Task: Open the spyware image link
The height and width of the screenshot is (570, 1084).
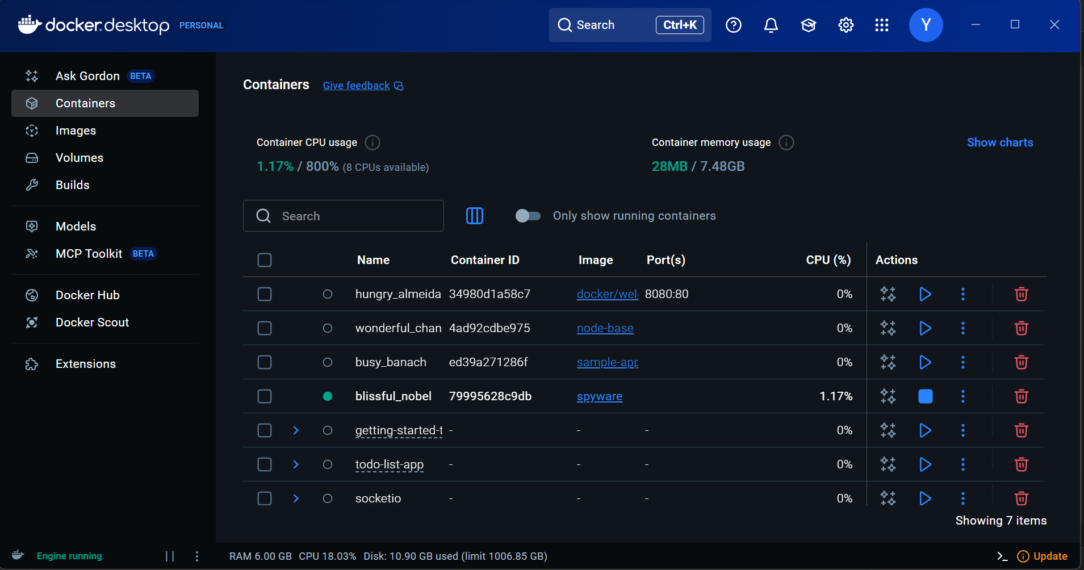Action: pos(600,396)
